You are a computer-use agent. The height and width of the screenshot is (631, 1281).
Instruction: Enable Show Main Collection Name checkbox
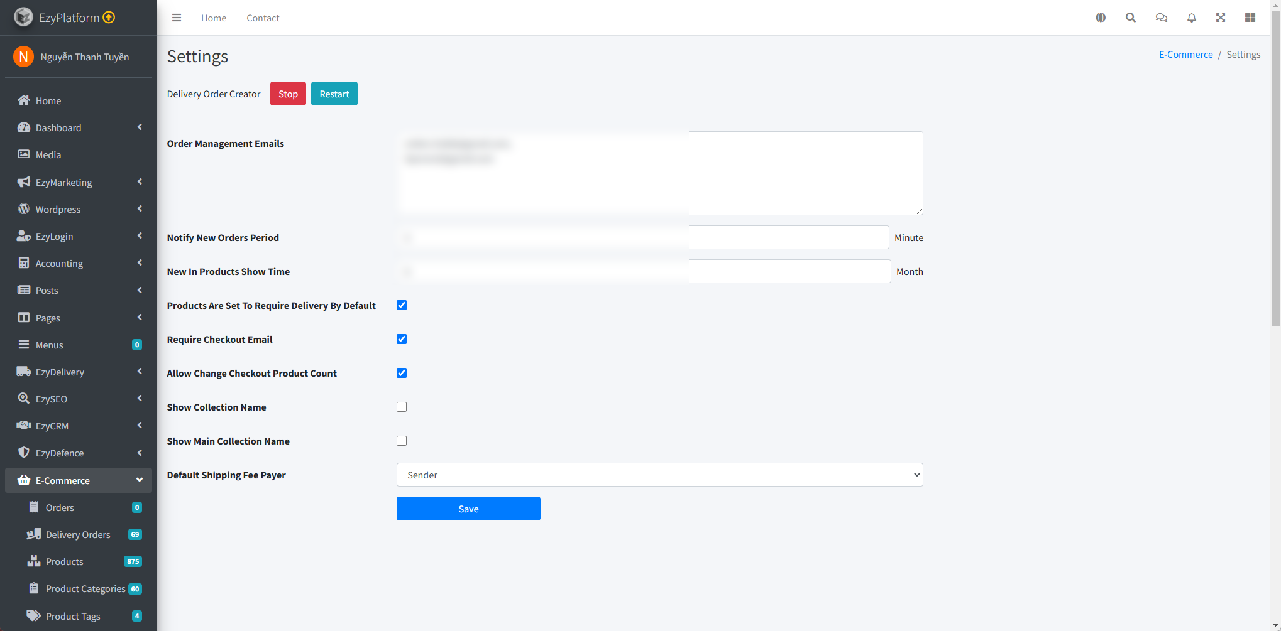[402, 441]
